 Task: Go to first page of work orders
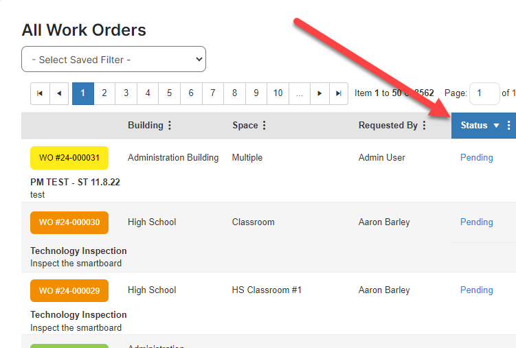pyautogui.click(x=40, y=93)
